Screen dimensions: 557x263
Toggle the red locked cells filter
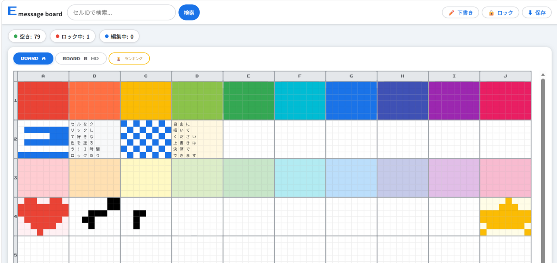tap(72, 37)
